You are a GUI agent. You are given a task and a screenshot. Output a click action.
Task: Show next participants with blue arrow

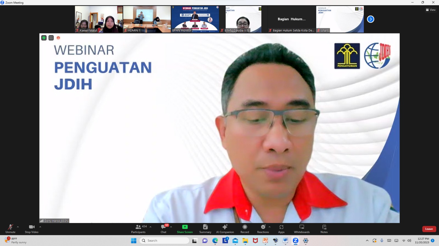[x=370, y=19]
